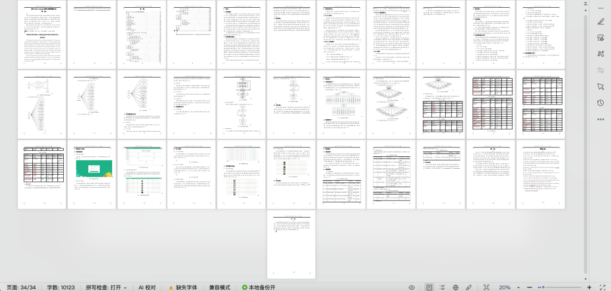Click the 缺失字体 warning
This screenshot has height=291, width=611.
[x=183, y=287]
